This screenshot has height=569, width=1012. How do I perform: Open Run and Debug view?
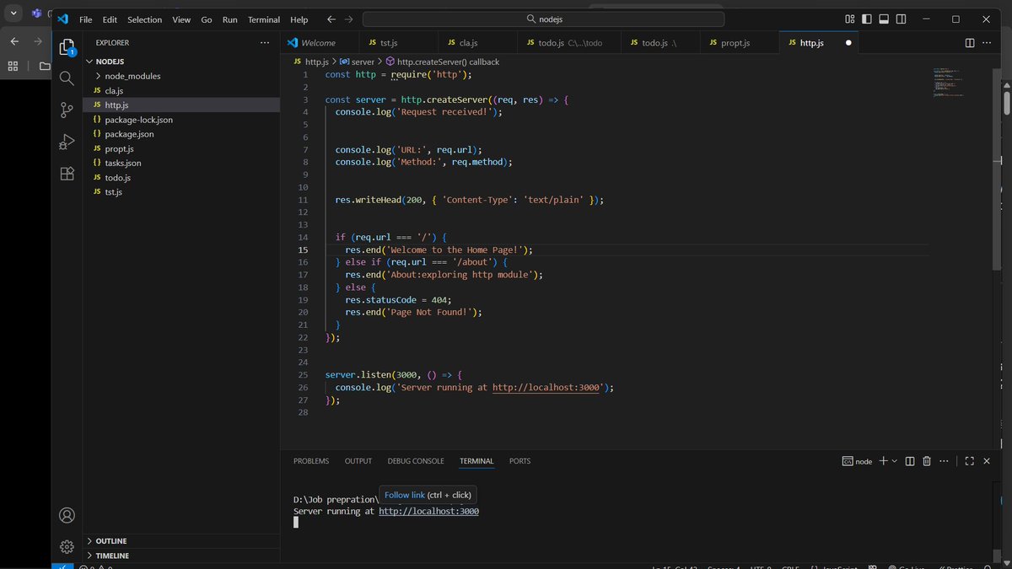point(67,142)
